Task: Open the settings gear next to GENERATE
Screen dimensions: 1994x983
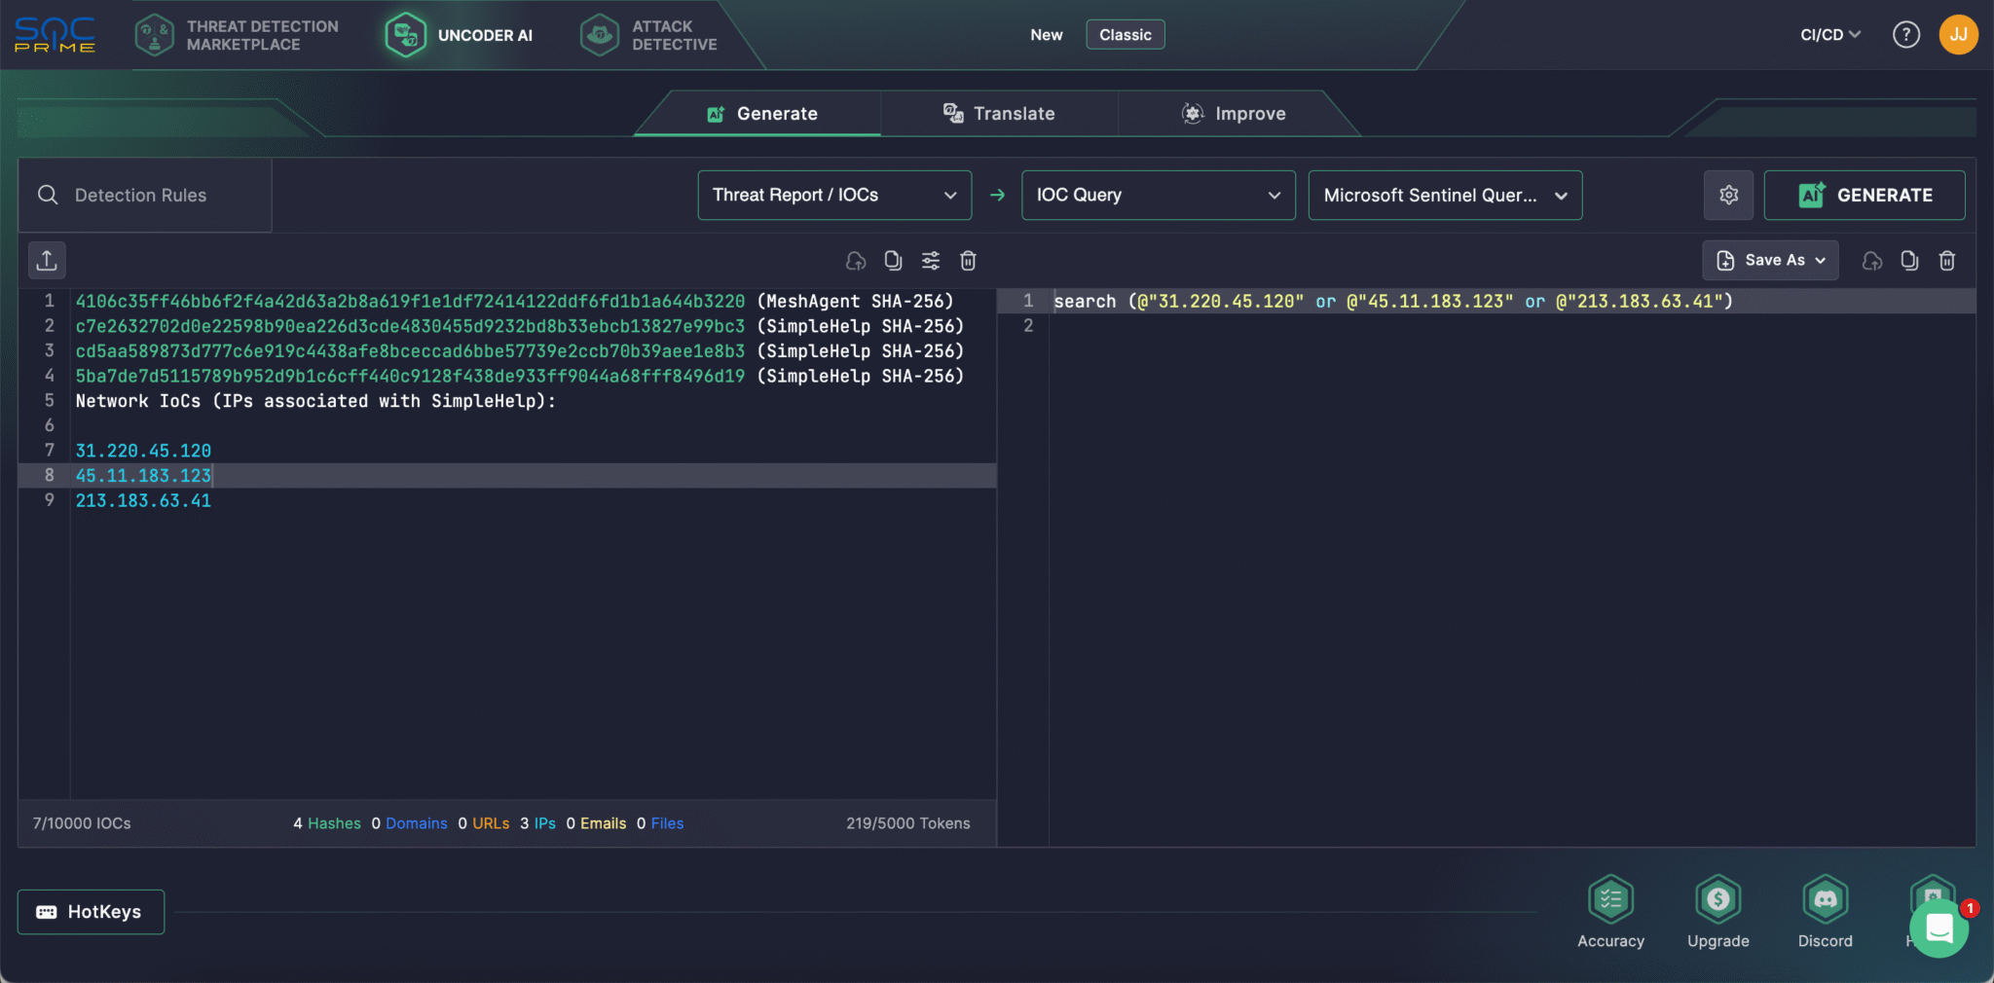Action: 1728,195
